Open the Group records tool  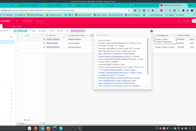click(42, 30)
